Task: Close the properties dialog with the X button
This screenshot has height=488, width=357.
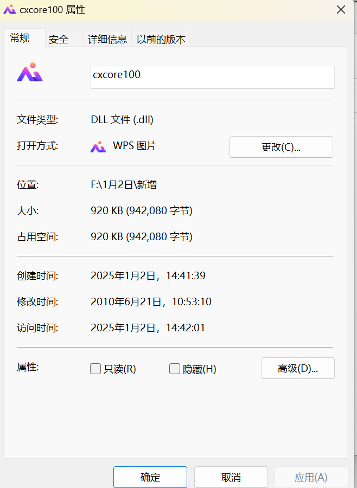Action: (x=341, y=9)
